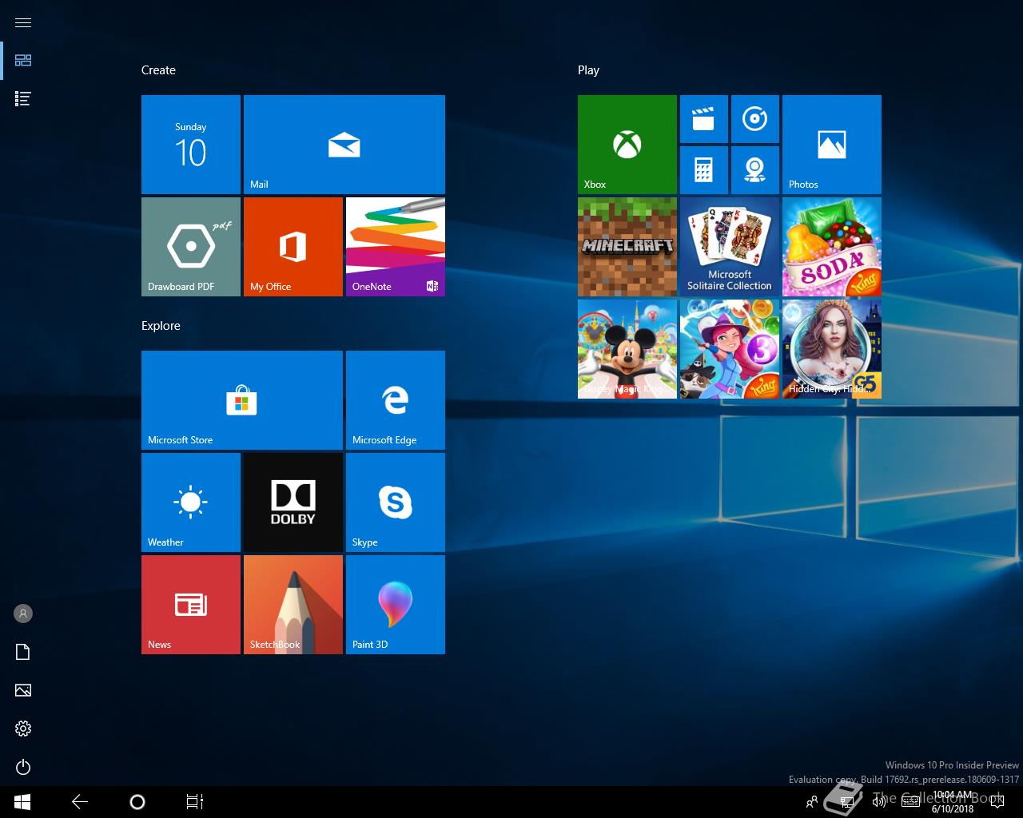Open the Drawboard PDF tile
Viewport: 1023px width, 818px height.
pyautogui.click(x=191, y=247)
